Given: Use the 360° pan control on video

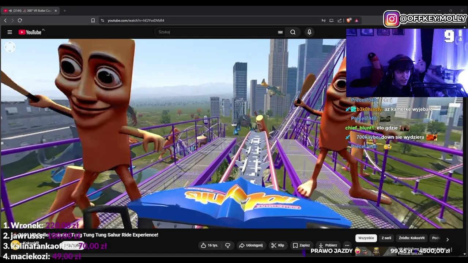Looking at the screenshot, I should pyautogui.click(x=10, y=46).
